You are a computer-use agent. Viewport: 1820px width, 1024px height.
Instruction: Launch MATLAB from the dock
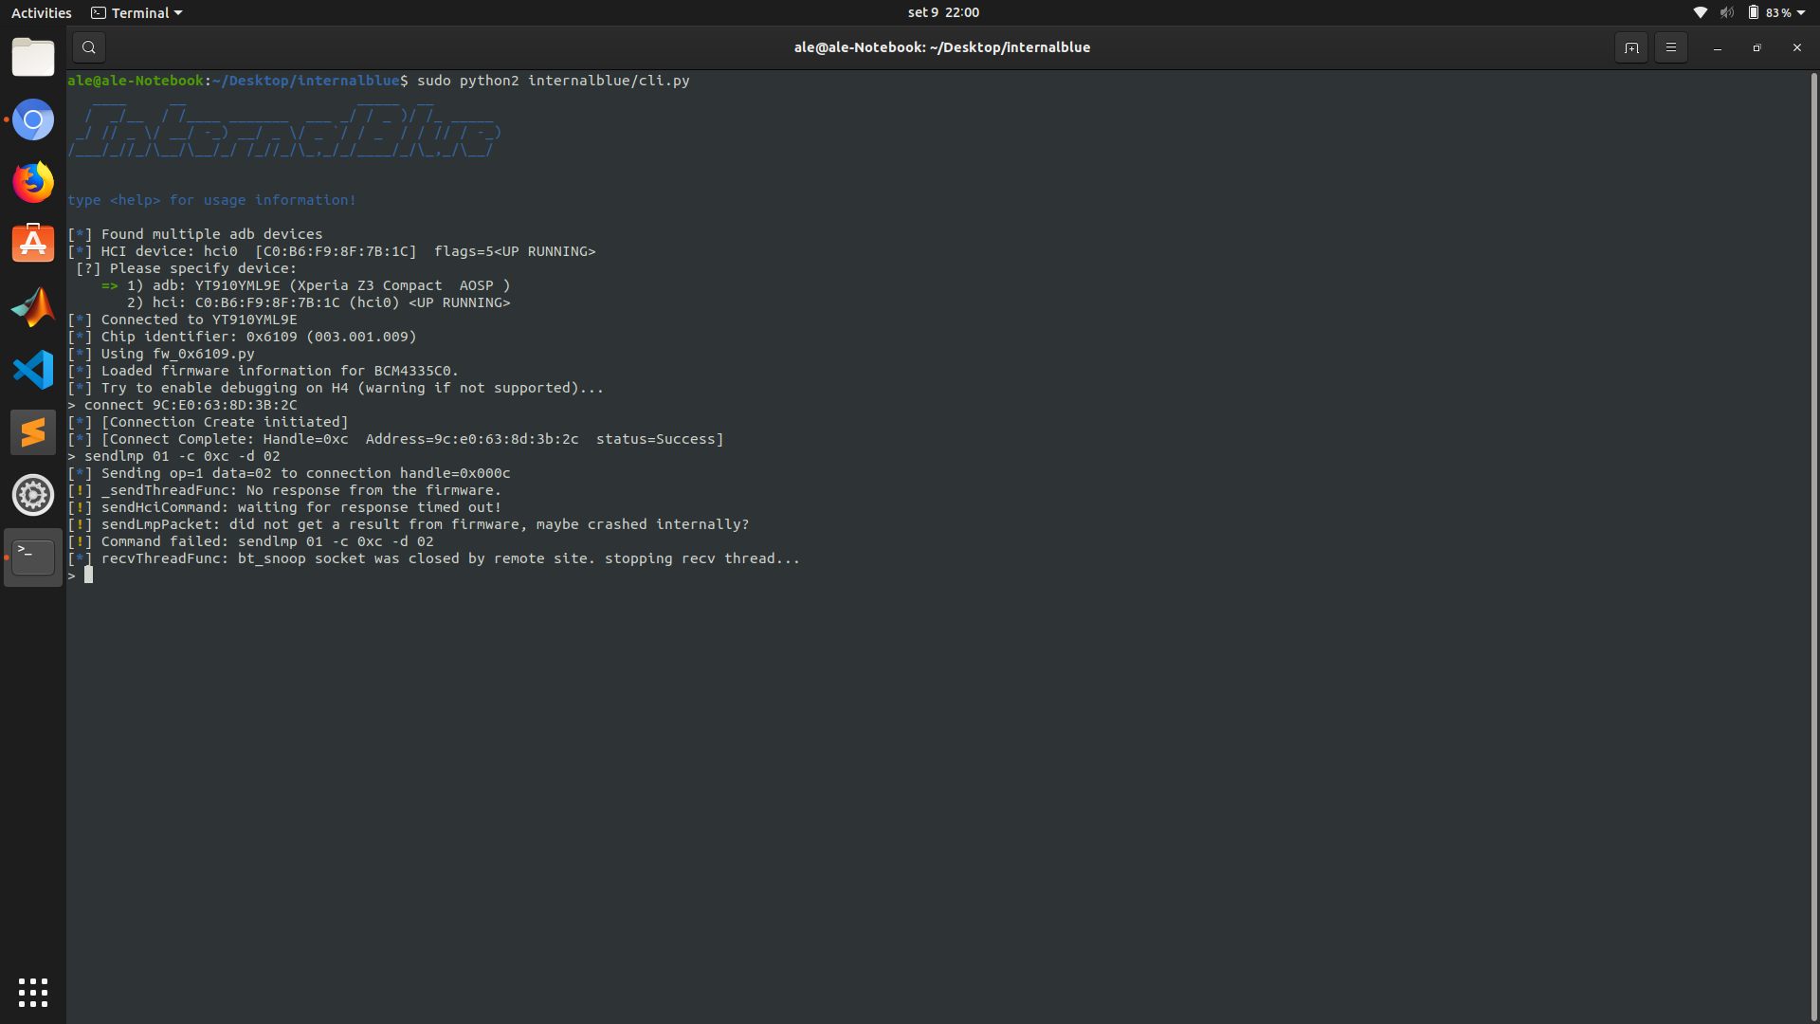pos(33,306)
